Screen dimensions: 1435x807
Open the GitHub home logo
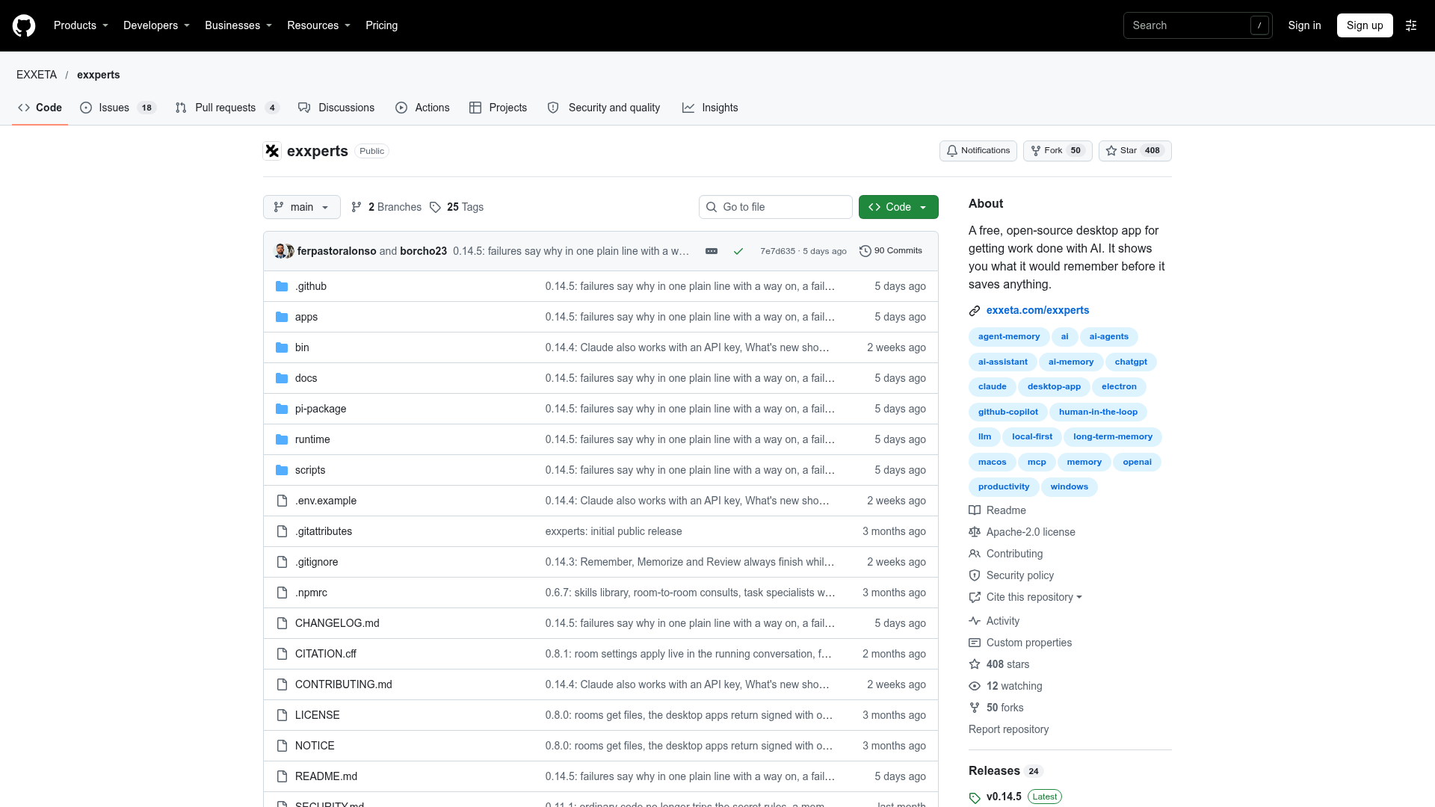tap(24, 25)
